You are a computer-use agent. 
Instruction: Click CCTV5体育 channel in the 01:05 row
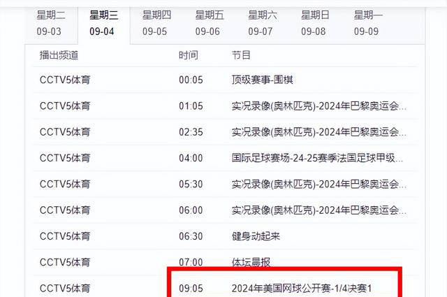(65, 106)
